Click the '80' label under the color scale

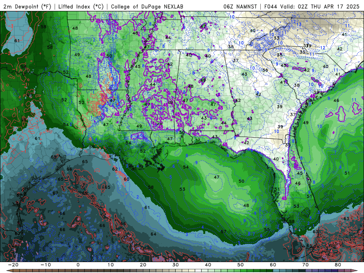(x=338, y=265)
